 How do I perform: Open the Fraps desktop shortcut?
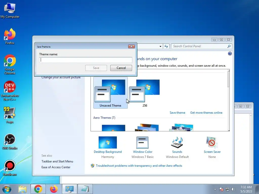(10, 115)
